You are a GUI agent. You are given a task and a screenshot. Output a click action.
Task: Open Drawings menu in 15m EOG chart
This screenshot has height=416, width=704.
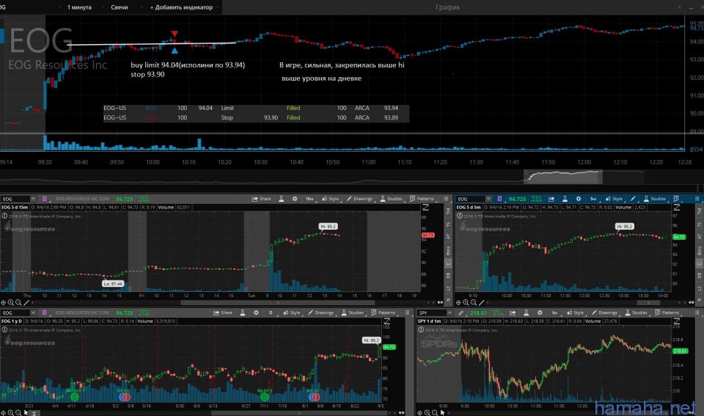pyautogui.click(x=359, y=199)
